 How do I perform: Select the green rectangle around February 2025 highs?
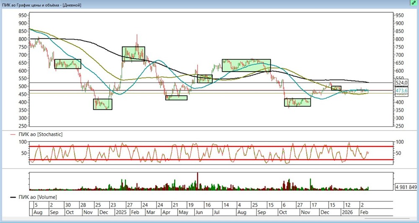[133, 54]
